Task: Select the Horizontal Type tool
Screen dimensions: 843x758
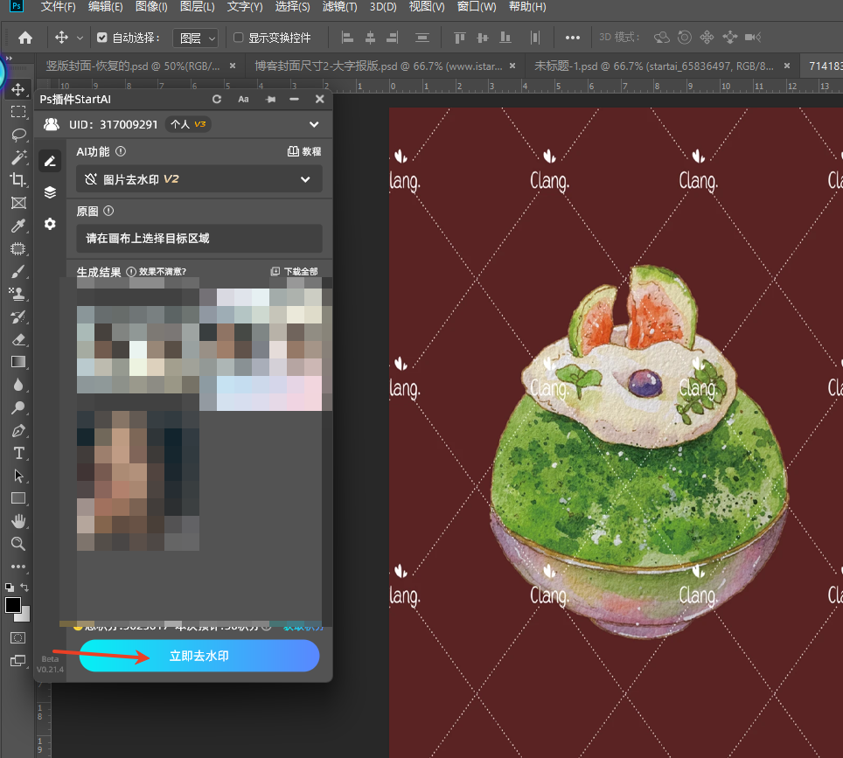Action: pos(17,453)
